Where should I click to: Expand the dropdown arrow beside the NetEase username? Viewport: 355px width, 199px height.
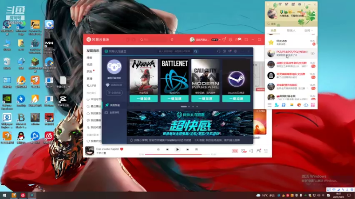[x=220, y=40]
